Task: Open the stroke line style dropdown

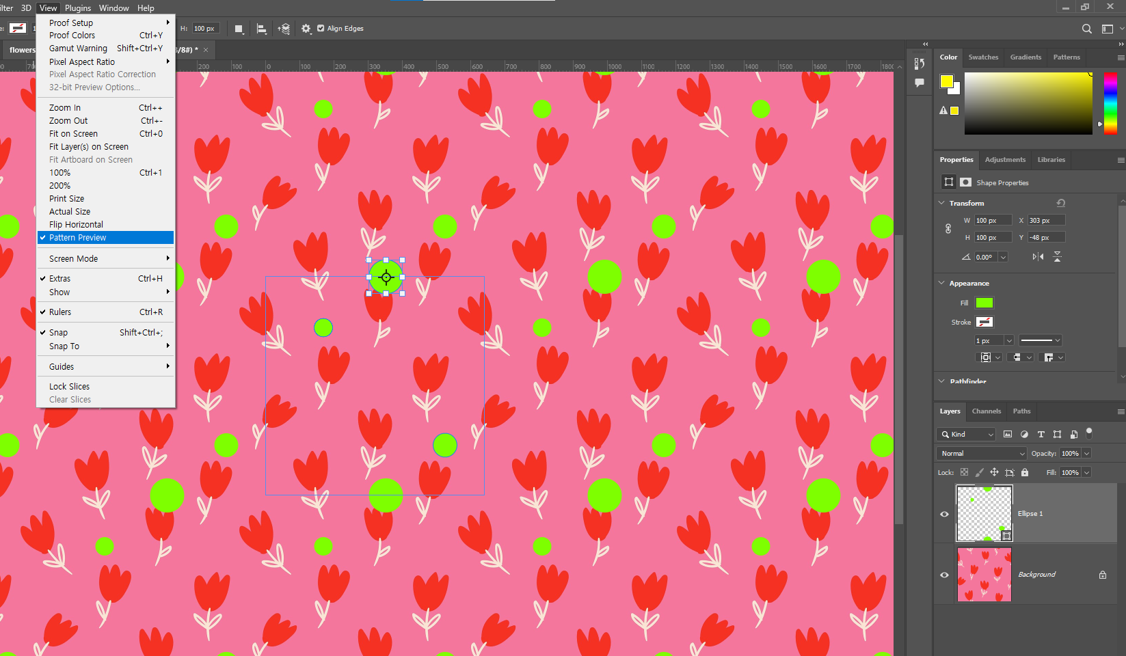Action: 1041,340
